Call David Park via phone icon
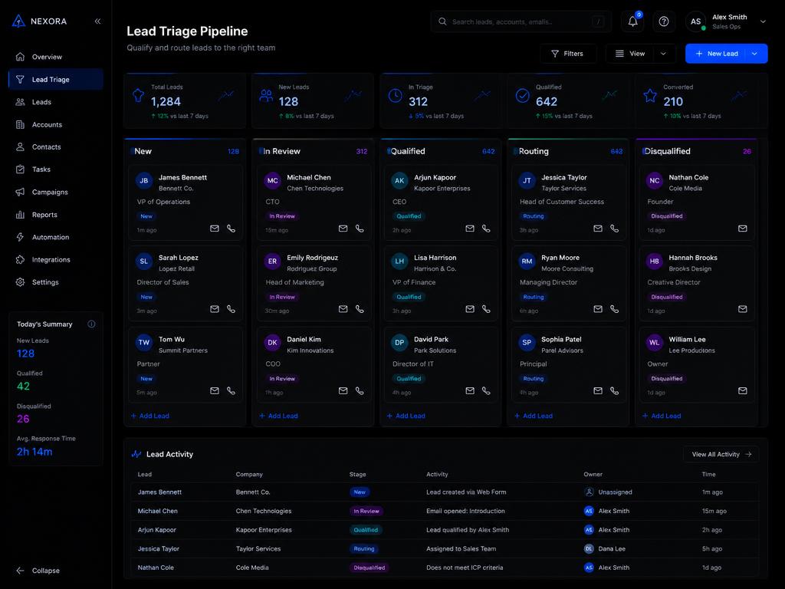This screenshot has height=589, width=785. pyautogui.click(x=486, y=390)
